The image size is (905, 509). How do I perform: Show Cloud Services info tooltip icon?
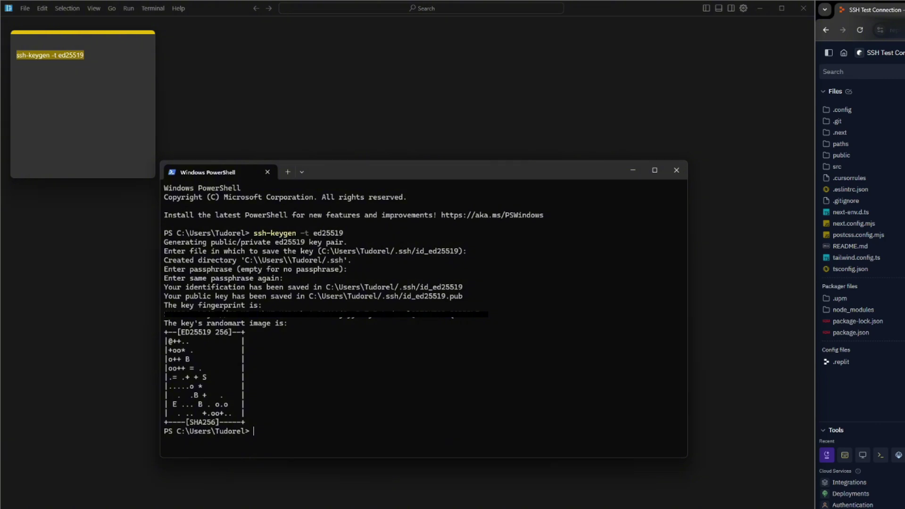858,471
